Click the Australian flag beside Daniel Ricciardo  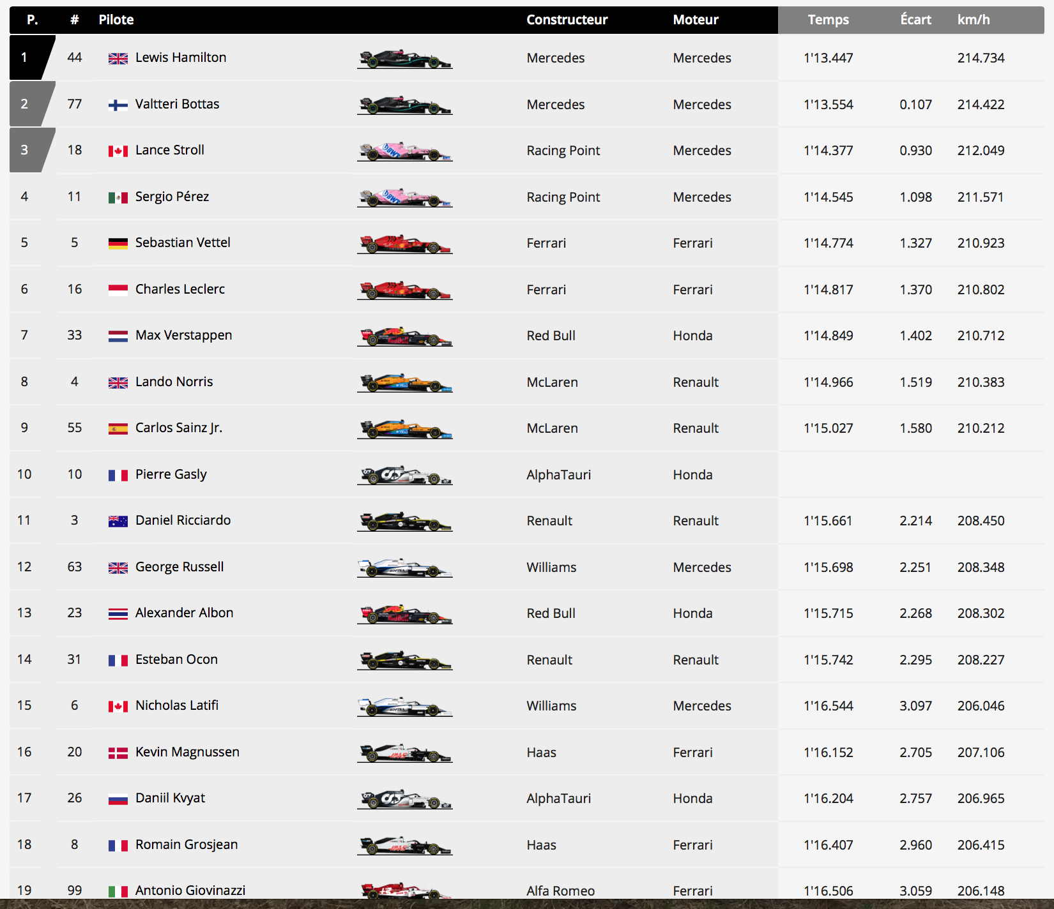118,522
